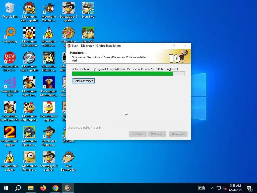The height and width of the screenshot is (193, 257).
Task: Select the Sven XXX desktop icon
Action: click(x=88, y=35)
